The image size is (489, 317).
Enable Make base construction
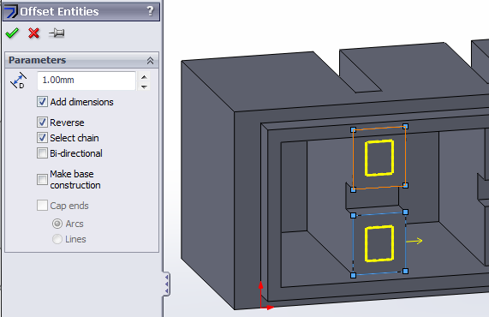tap(42, 179)
